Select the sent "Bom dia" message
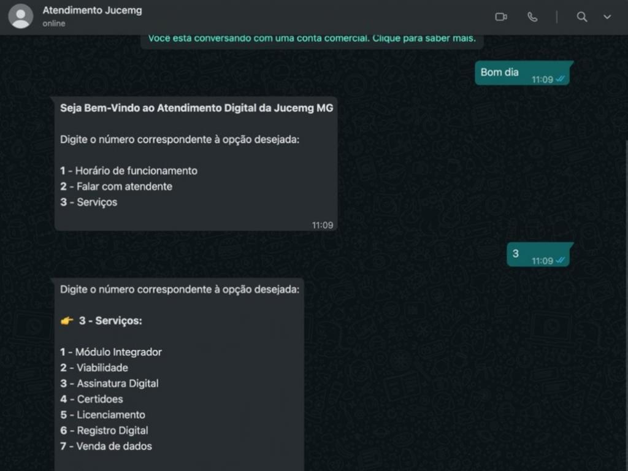Image resolution: width=628 pixels, height=471 pixels. pyautogui.click(x=499, y=72)
